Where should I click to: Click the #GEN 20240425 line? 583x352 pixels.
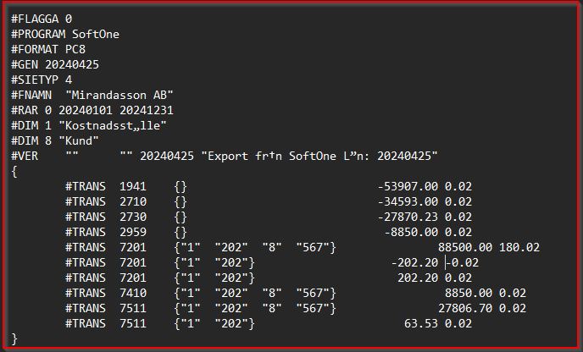click(x=55, y=64)
